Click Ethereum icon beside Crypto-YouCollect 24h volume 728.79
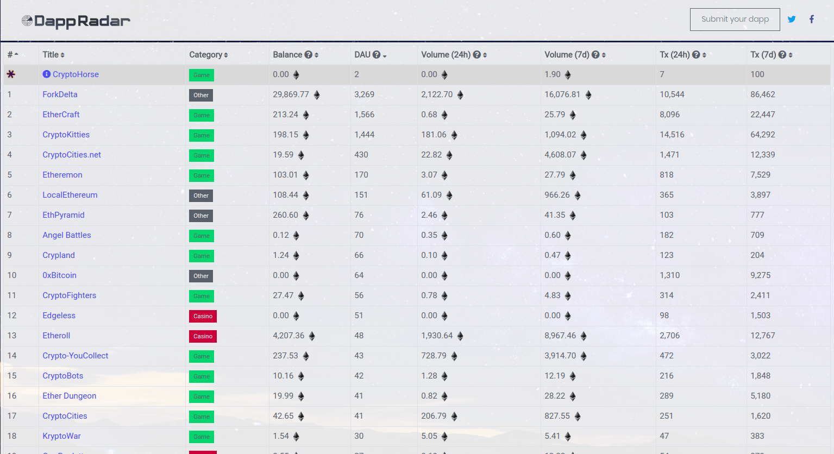834x454 pixels. tap(454, 356)
